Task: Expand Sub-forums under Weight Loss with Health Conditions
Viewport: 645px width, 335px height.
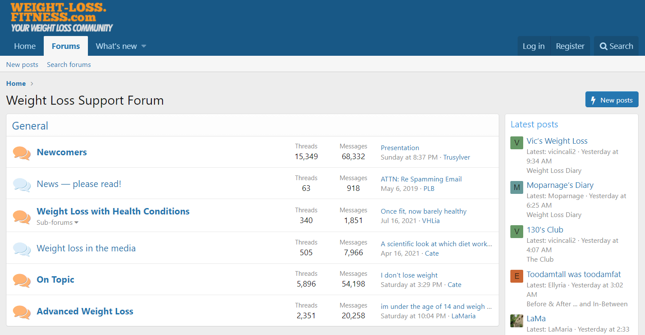Action: click(57, 223)
